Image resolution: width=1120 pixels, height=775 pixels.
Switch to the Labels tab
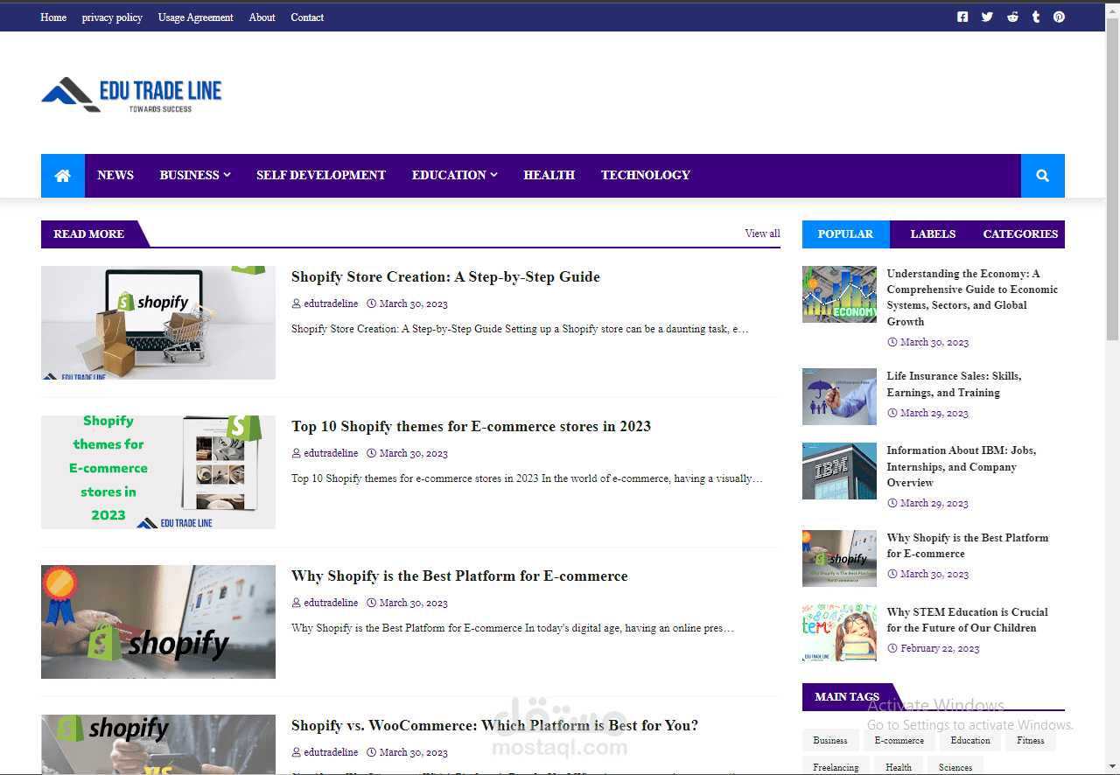coord(933,234)
